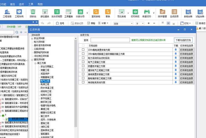Click 下载勾选的文档 button

[183, 40]
